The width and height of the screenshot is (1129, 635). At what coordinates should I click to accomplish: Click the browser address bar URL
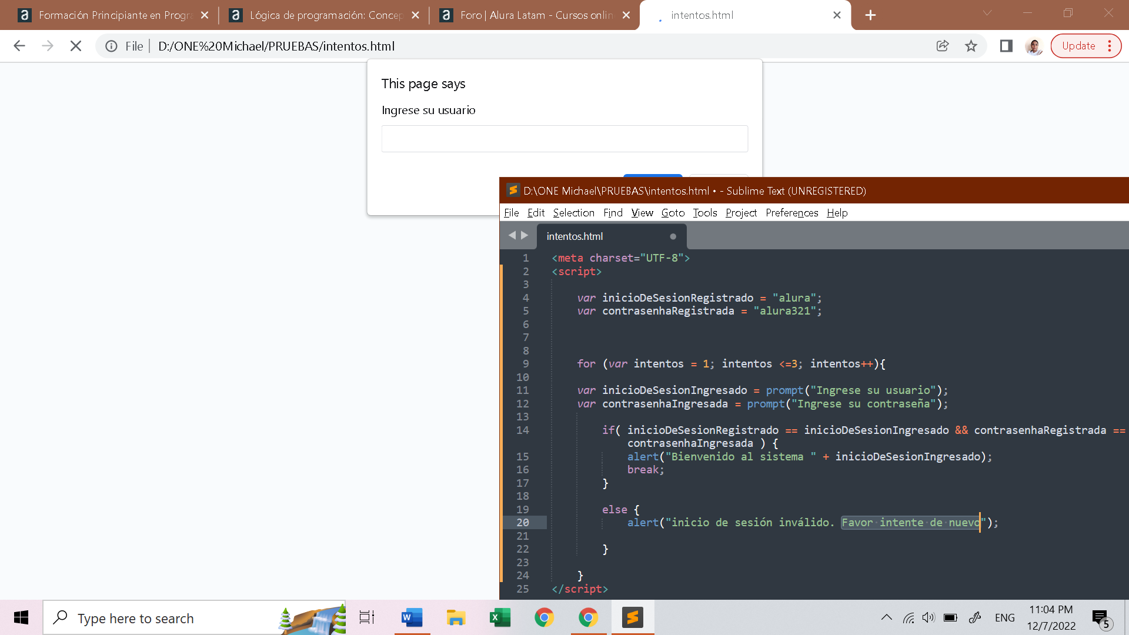[x=276, y=46]
